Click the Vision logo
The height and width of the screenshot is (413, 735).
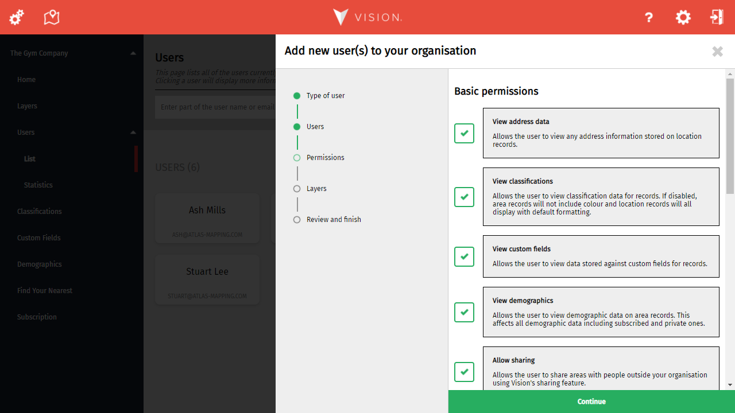(x=367, y=17)
